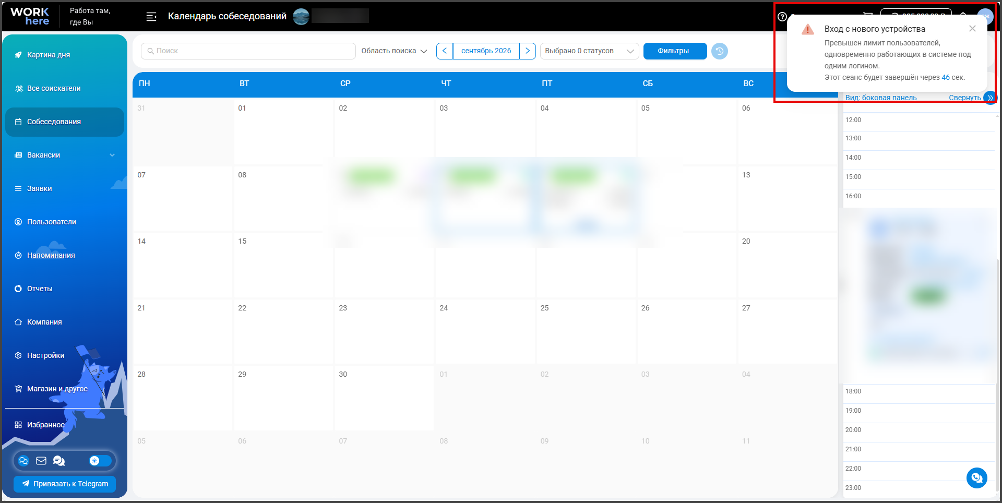Go to previous month arrow
The height and width of the screenshot is (503, 1002).
tap(445, 51)
